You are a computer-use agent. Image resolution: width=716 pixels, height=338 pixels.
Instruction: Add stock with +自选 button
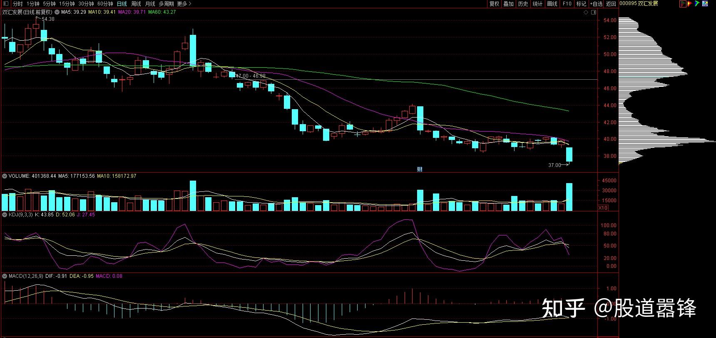click(596, 4)
